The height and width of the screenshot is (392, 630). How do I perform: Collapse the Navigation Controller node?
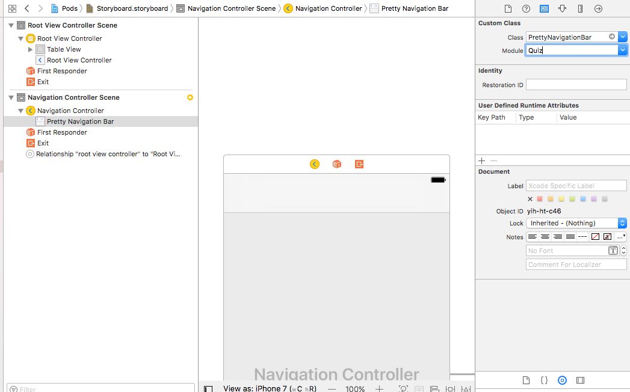pos(20,111)
